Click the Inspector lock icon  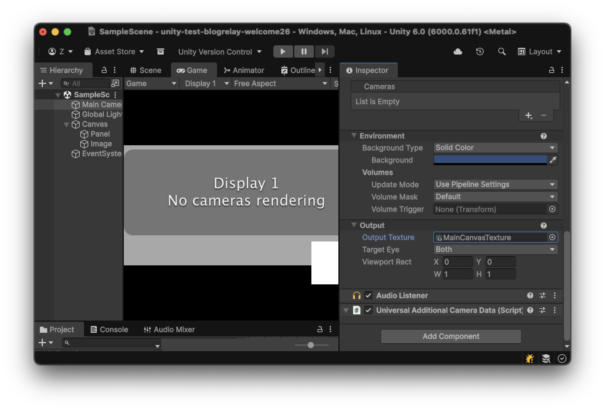coord(551,70)
